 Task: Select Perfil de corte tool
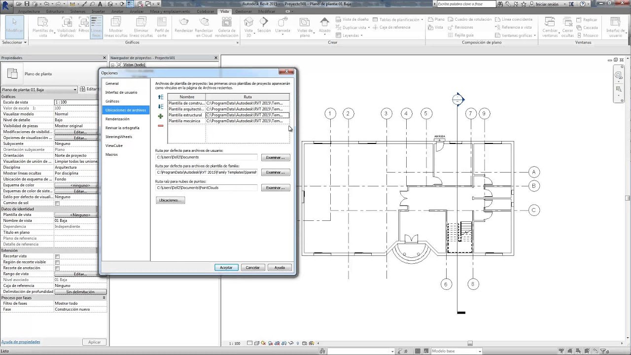click(162, 27)
